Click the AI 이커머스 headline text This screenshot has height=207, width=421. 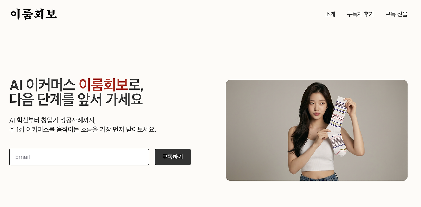[x=42, y=85]
